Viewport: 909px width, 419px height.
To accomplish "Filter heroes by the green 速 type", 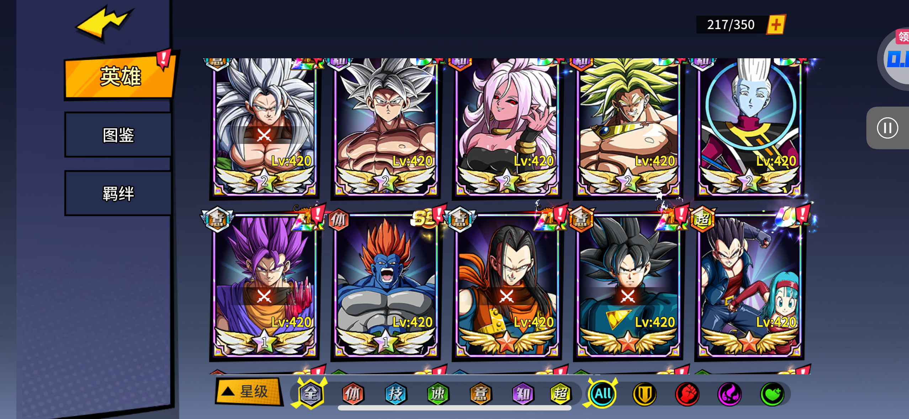I will 438,394.
